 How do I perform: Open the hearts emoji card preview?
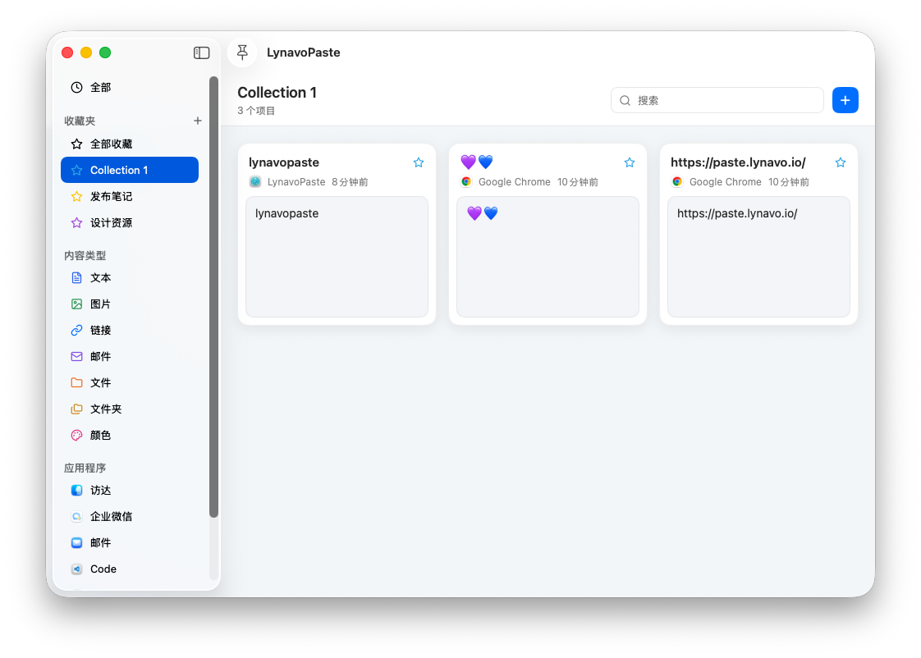pyautogui.click(x=548, y=257)
